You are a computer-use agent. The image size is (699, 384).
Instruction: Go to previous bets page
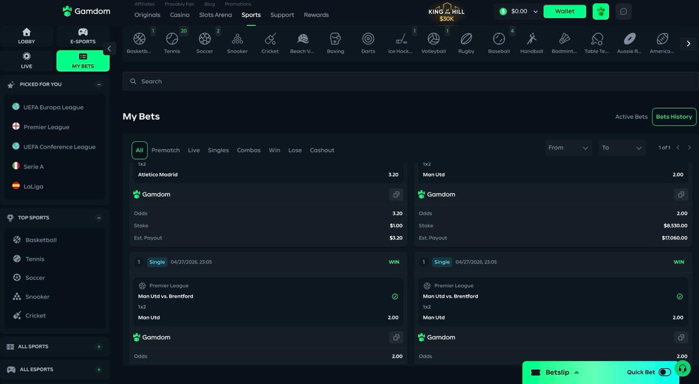point(678,148)
